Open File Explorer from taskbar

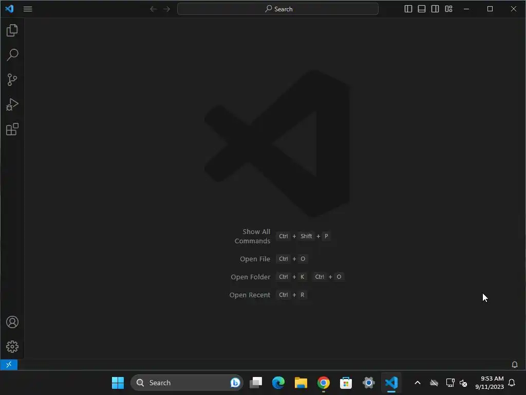pyautogui.click(x=301, y=383)
